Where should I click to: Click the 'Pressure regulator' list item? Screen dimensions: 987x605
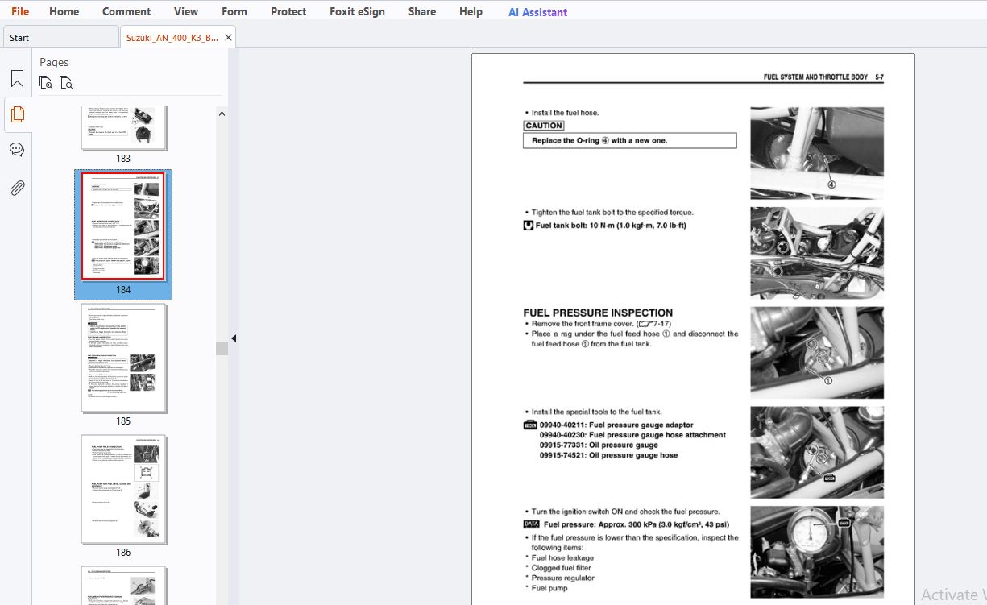562,578
